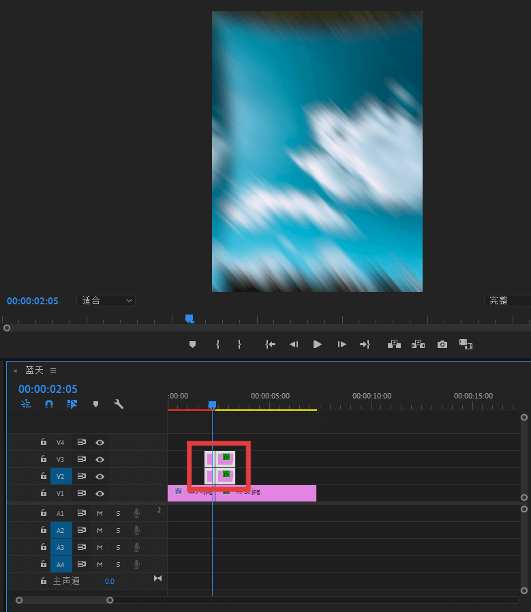This screenshot has width=531, height=612.
Task: Click the Export Frame camera icon
Action: [442, 345]
